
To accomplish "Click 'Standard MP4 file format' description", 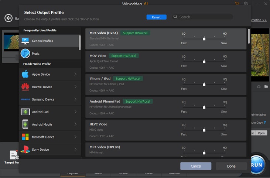I will click(x=105, y=38).
